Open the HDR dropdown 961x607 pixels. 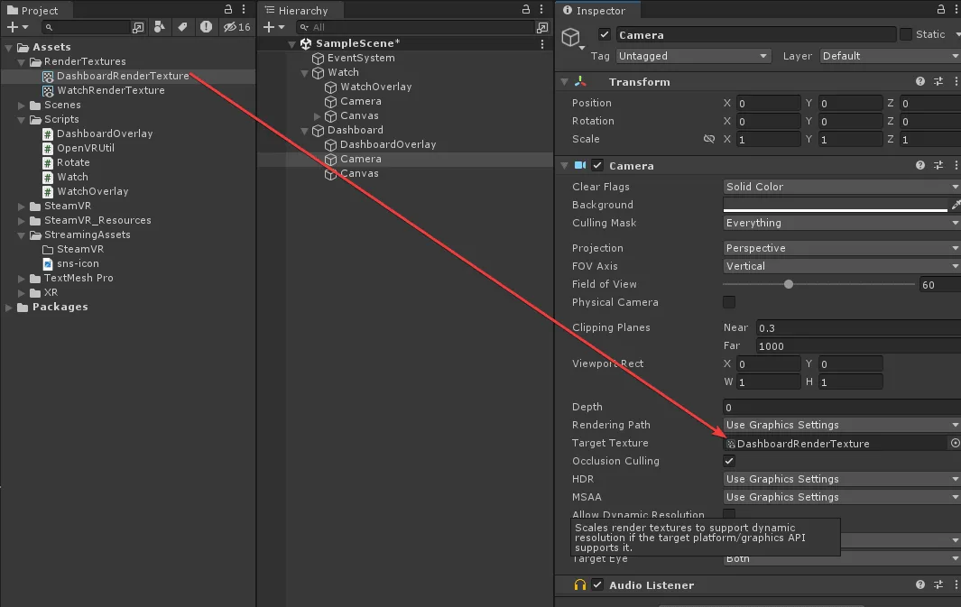(842, 479)
